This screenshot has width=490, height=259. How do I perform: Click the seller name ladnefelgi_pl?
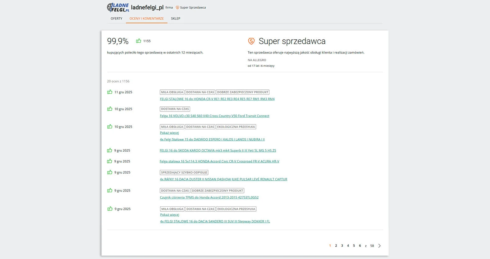[147, 7]
